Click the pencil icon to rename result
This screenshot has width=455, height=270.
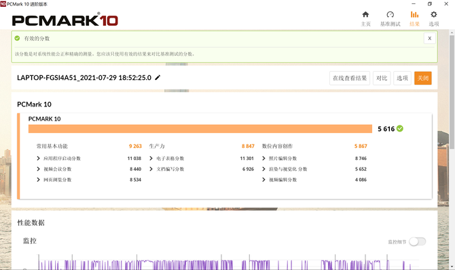[x=158, y=77]
